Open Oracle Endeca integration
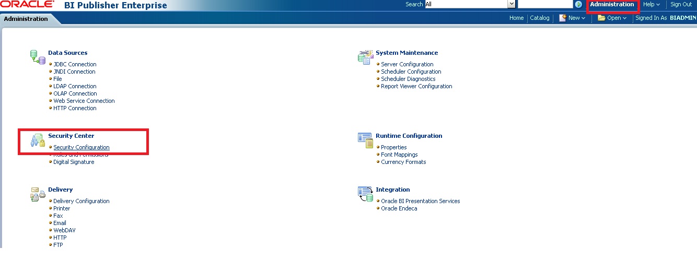 click(399, 208)
